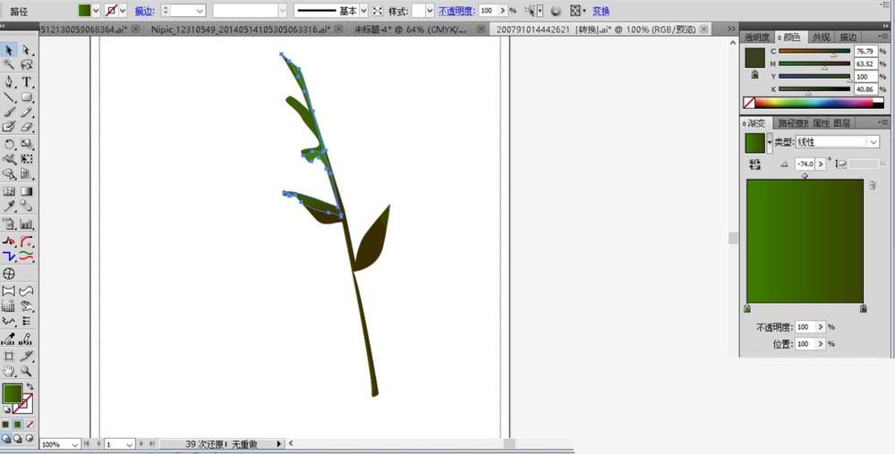Open the 样式 graphic style dropdown
This screenshot has height=454, width=895.
click(x=430, y=10)
